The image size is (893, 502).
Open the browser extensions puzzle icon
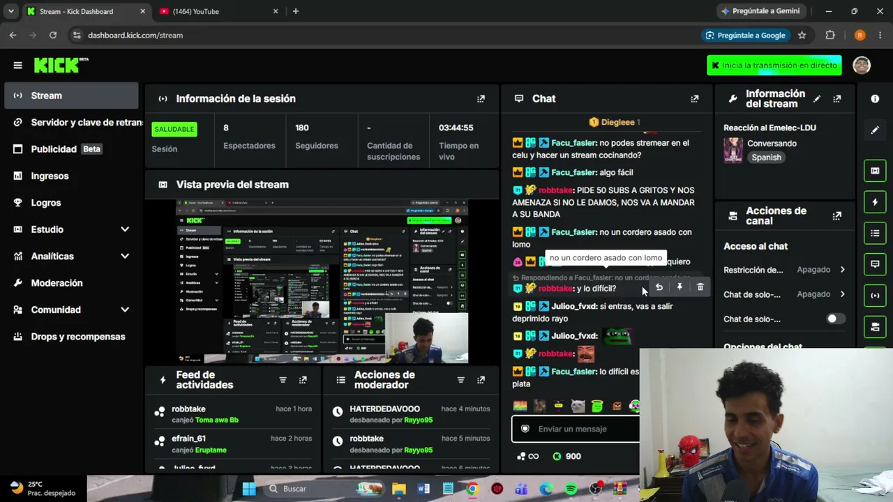click(830, 35)
